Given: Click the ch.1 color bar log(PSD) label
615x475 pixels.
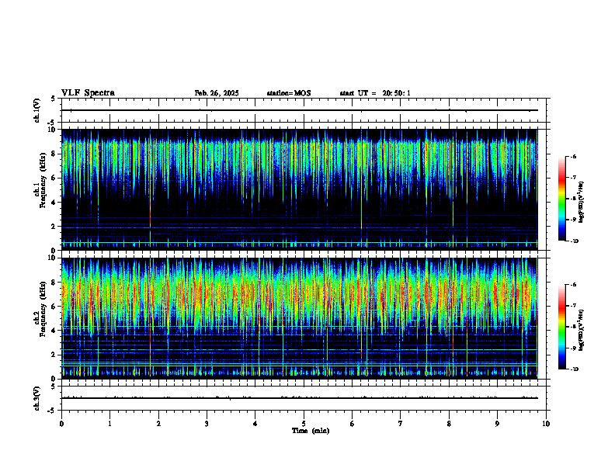Looking at the screenshot, I should [582, 203].
